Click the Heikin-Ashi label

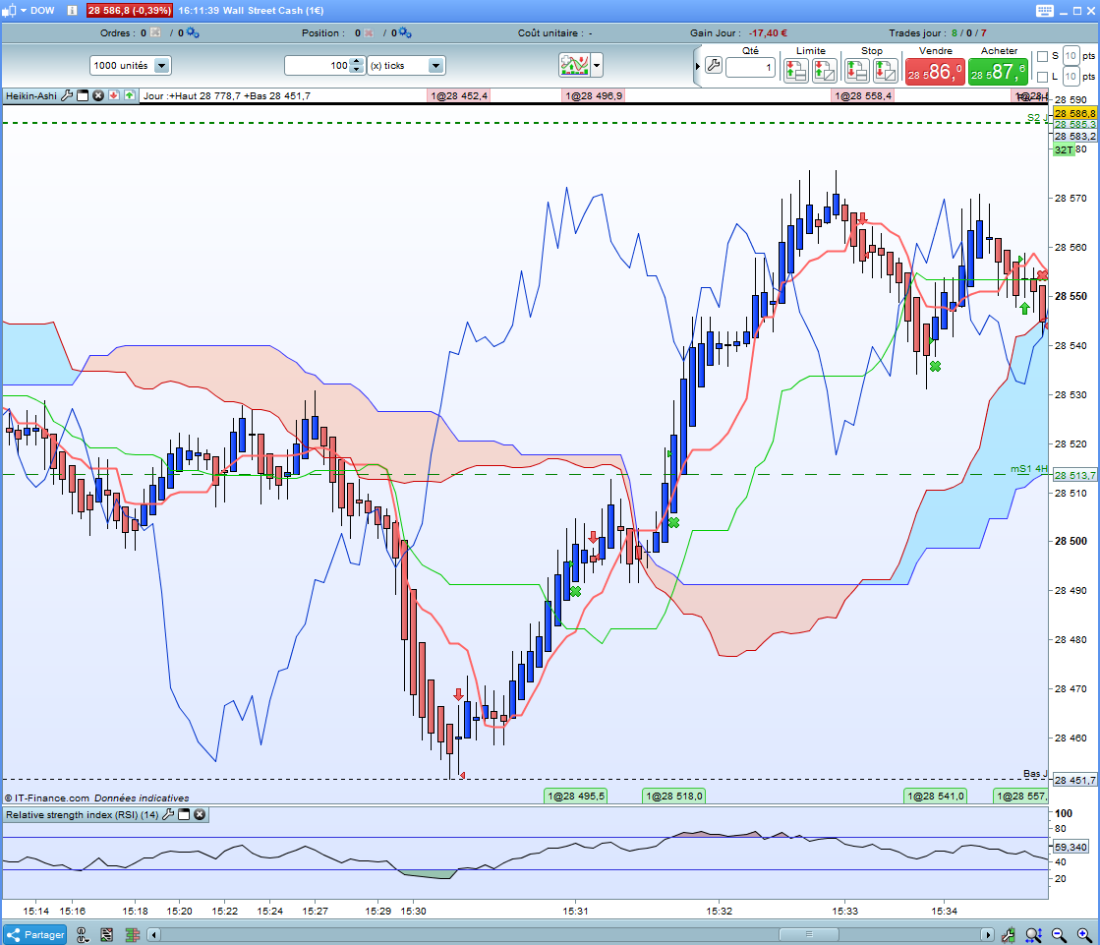tap(30, 95)
